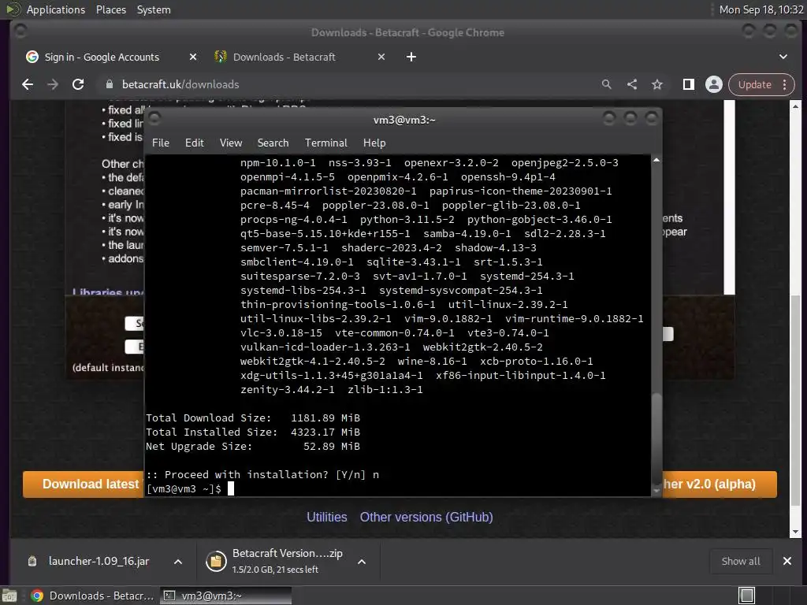Click the 'Total Download Size' line in terminal

click(x=253, y=418)
